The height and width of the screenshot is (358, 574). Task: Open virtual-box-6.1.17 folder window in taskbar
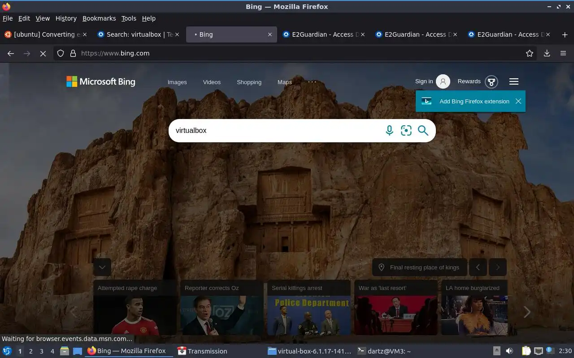(x=310, y=351)
